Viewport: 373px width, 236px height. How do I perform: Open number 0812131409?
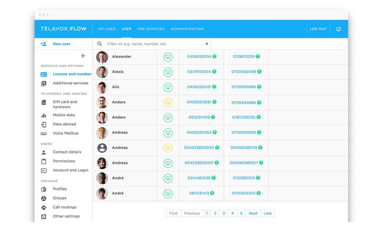point(199,117)
